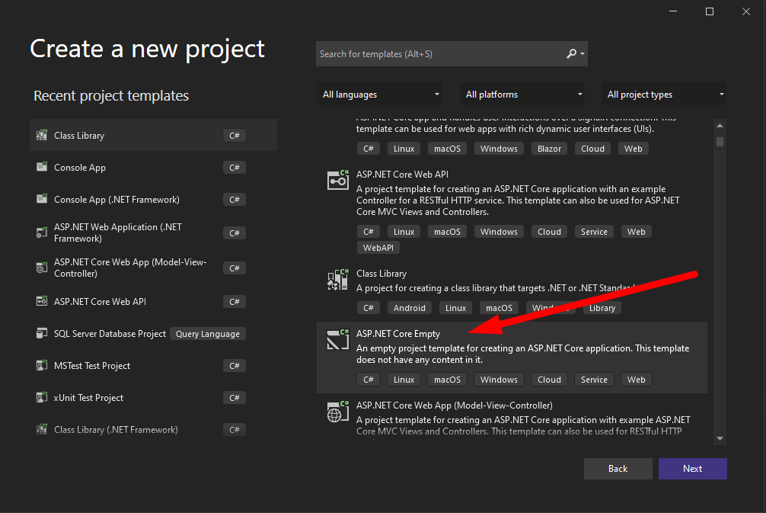The image size is (766, 513).
Task: Click the ASP.NET Core Web API icon in results
Action: pos(337,180)
